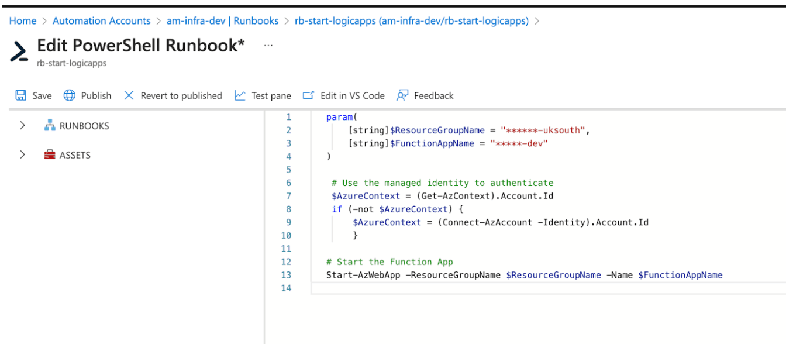Click the Revert to published X icon
The height and width of the screenshot is (344, 786).
pyautogui.click(x=129, y=95)
